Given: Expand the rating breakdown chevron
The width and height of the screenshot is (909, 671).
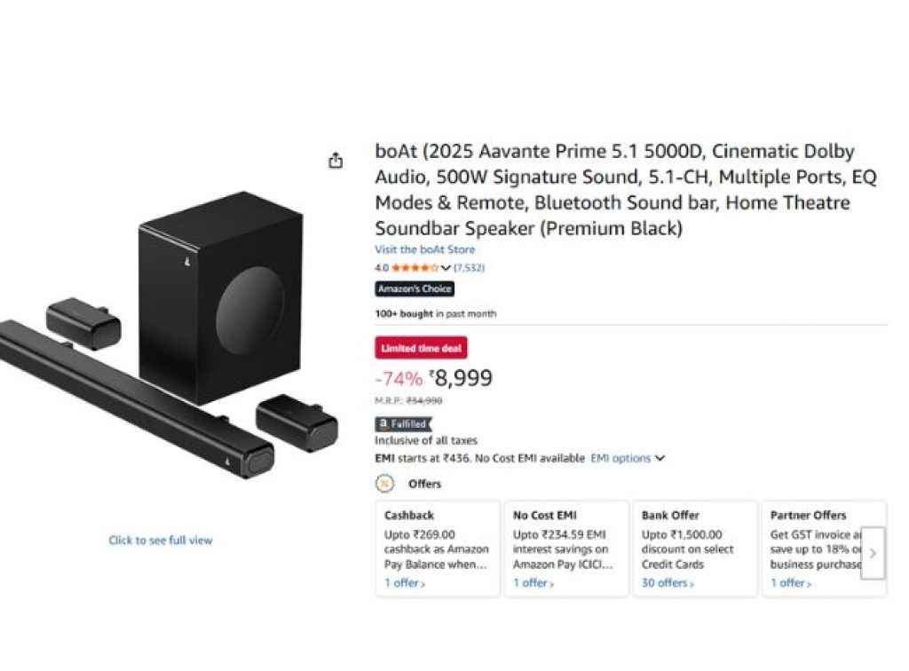Looking at the screenshot, I should 446,267.
